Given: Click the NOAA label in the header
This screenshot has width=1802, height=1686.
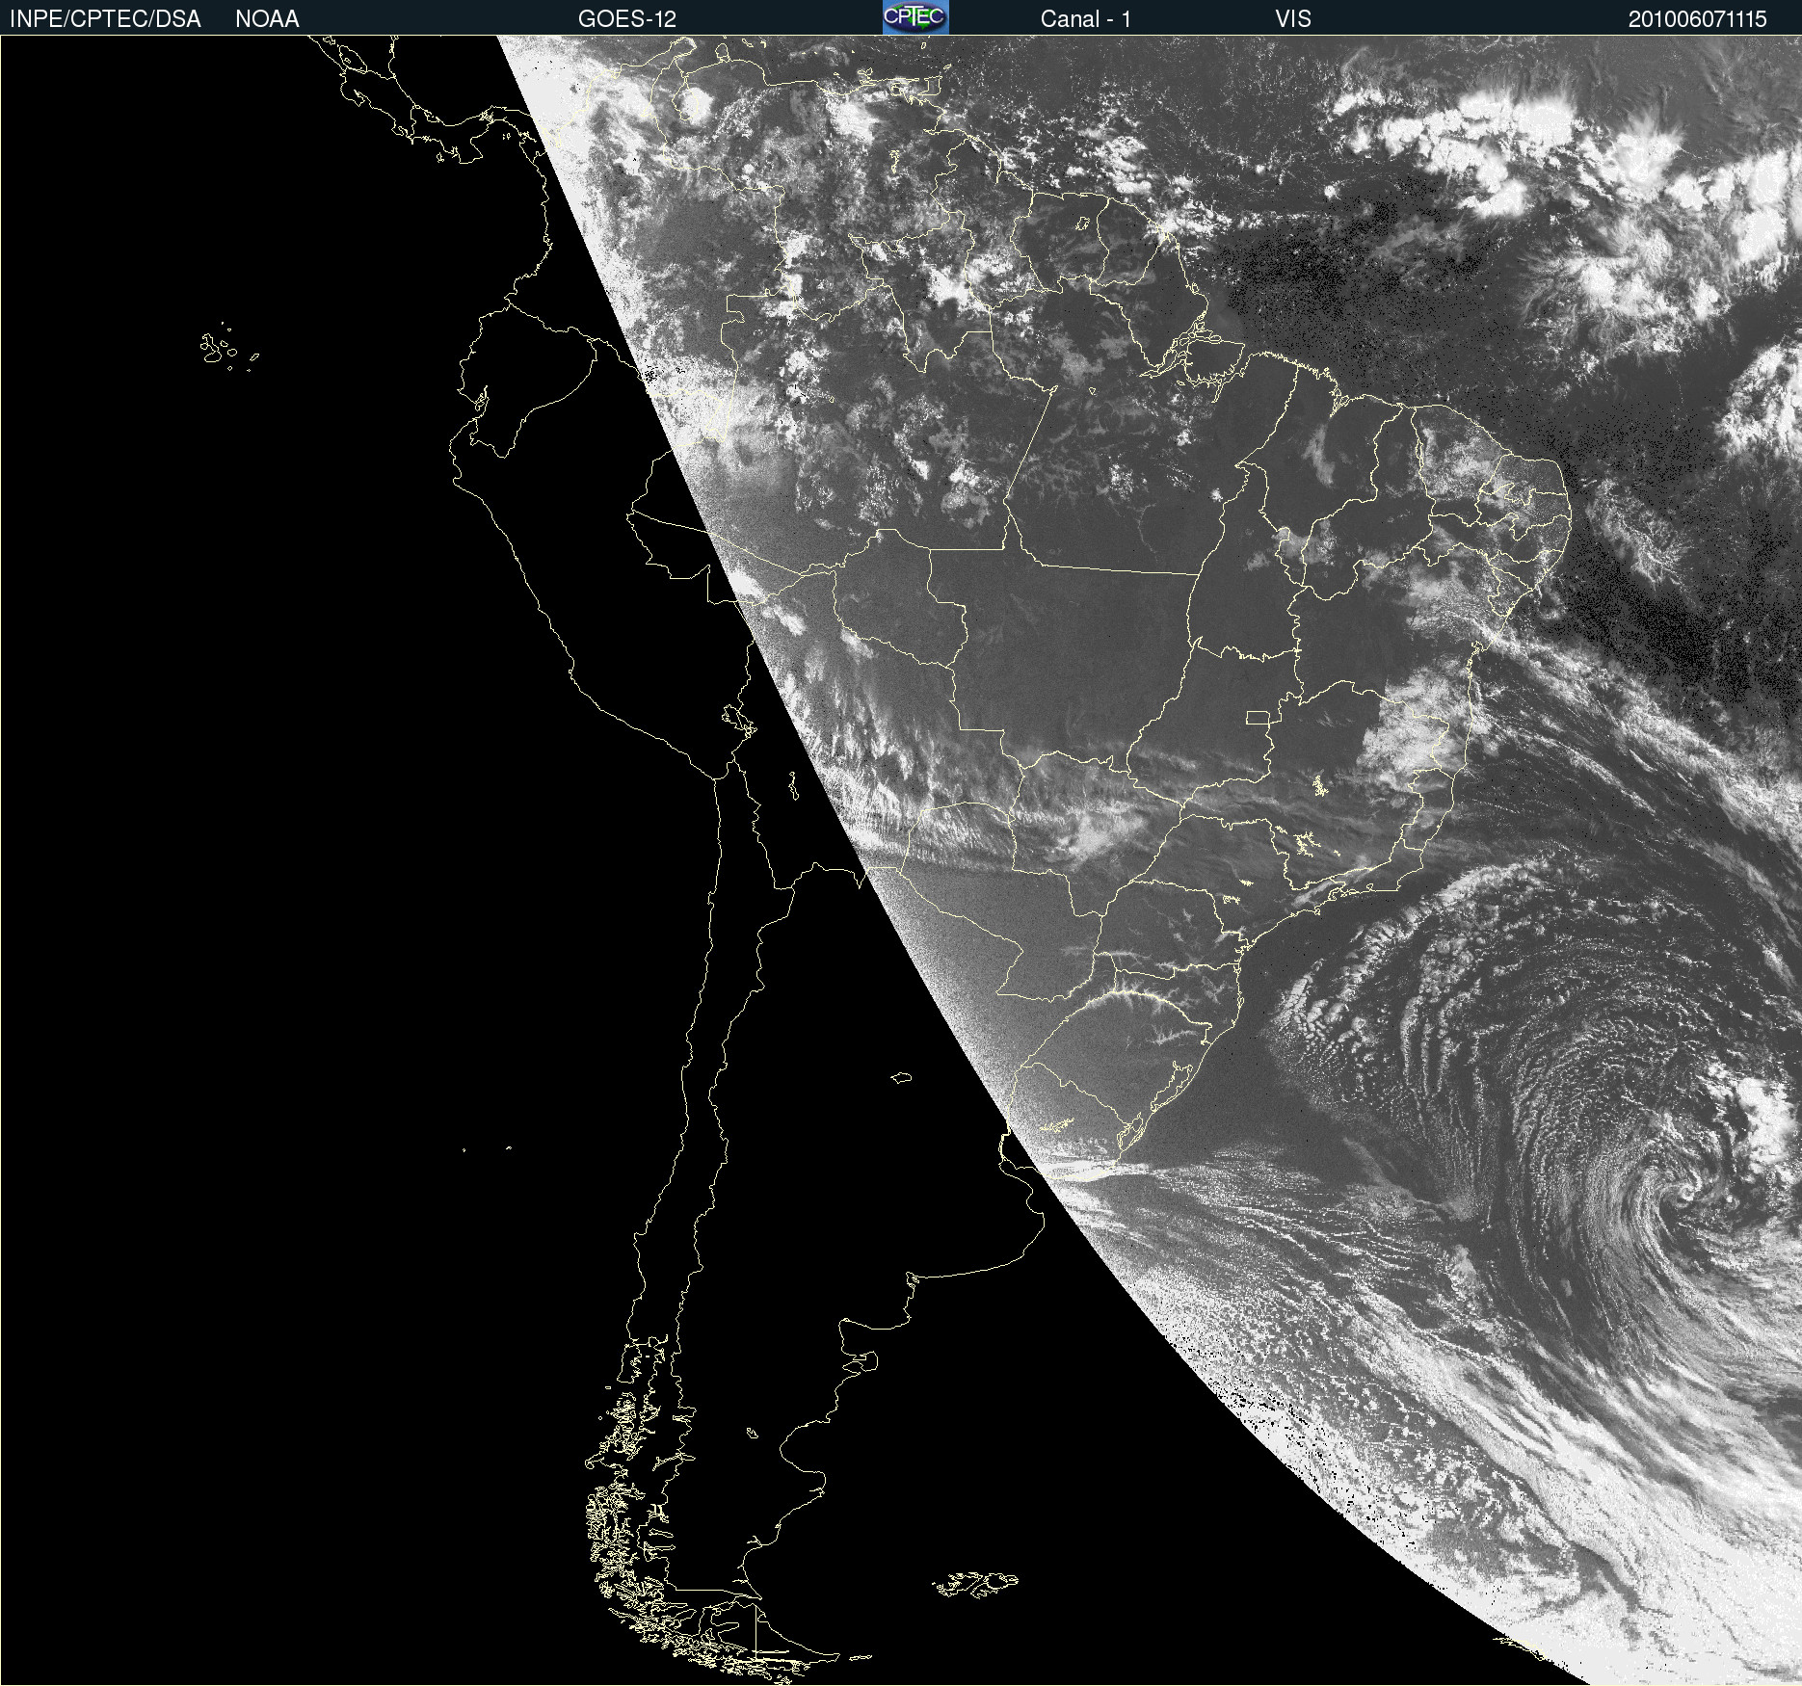Looking at the screenshot, I should (x=267, y=19).
